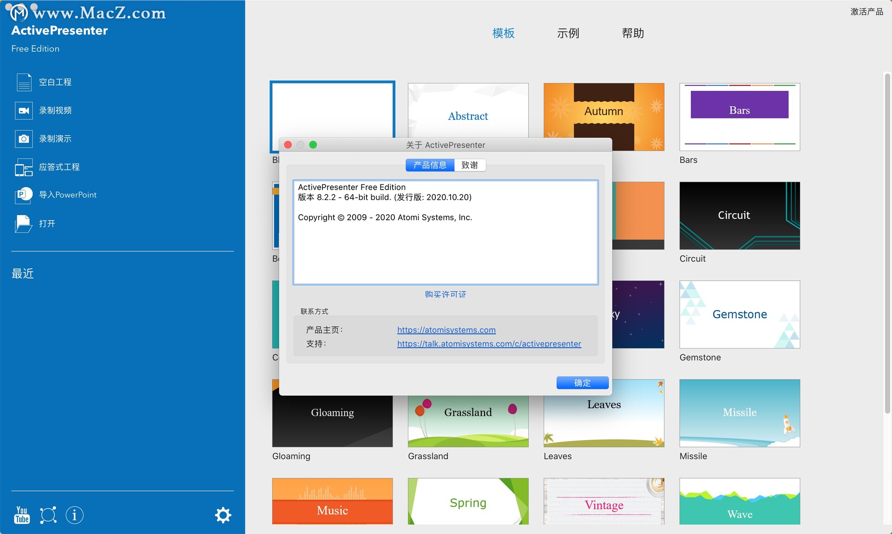Click the Grassland caption under thumbnail
This screenshot has width=892, height=534.
click(x=428, y=456)
